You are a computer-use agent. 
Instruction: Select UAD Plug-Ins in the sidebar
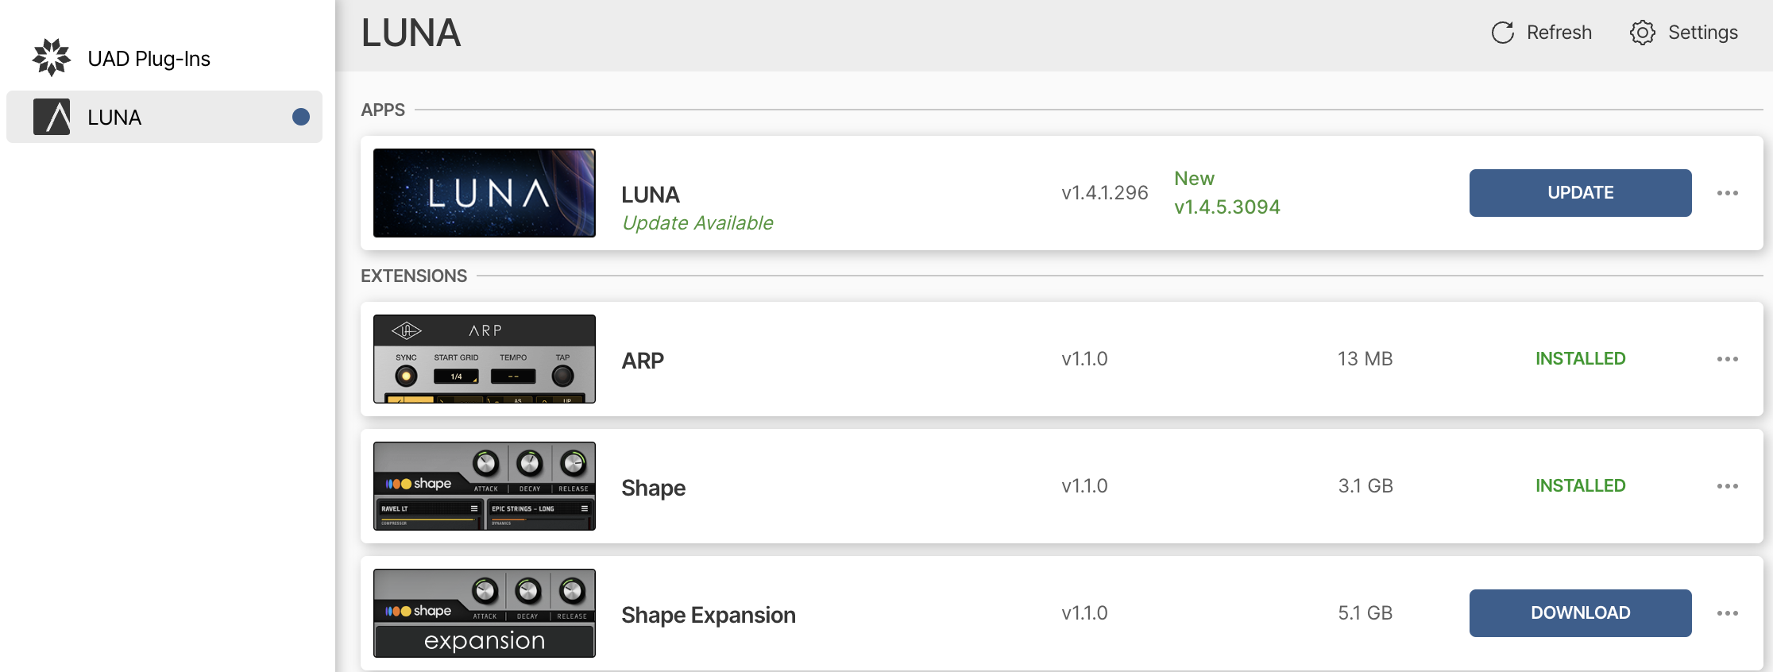pyautogui.click(x=149, y=59)
